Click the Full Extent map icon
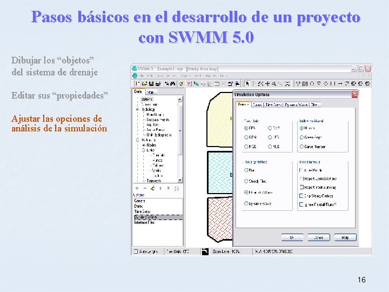 tap(287, 84)
